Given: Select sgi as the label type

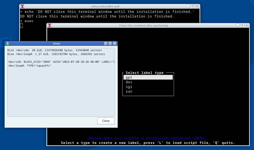Looking at the screenshot, I should (x=129, y=87).
